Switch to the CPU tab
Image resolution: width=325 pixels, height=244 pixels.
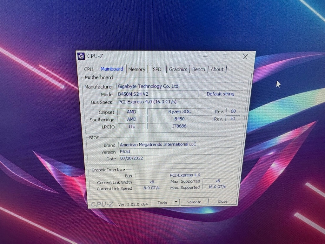89,69
